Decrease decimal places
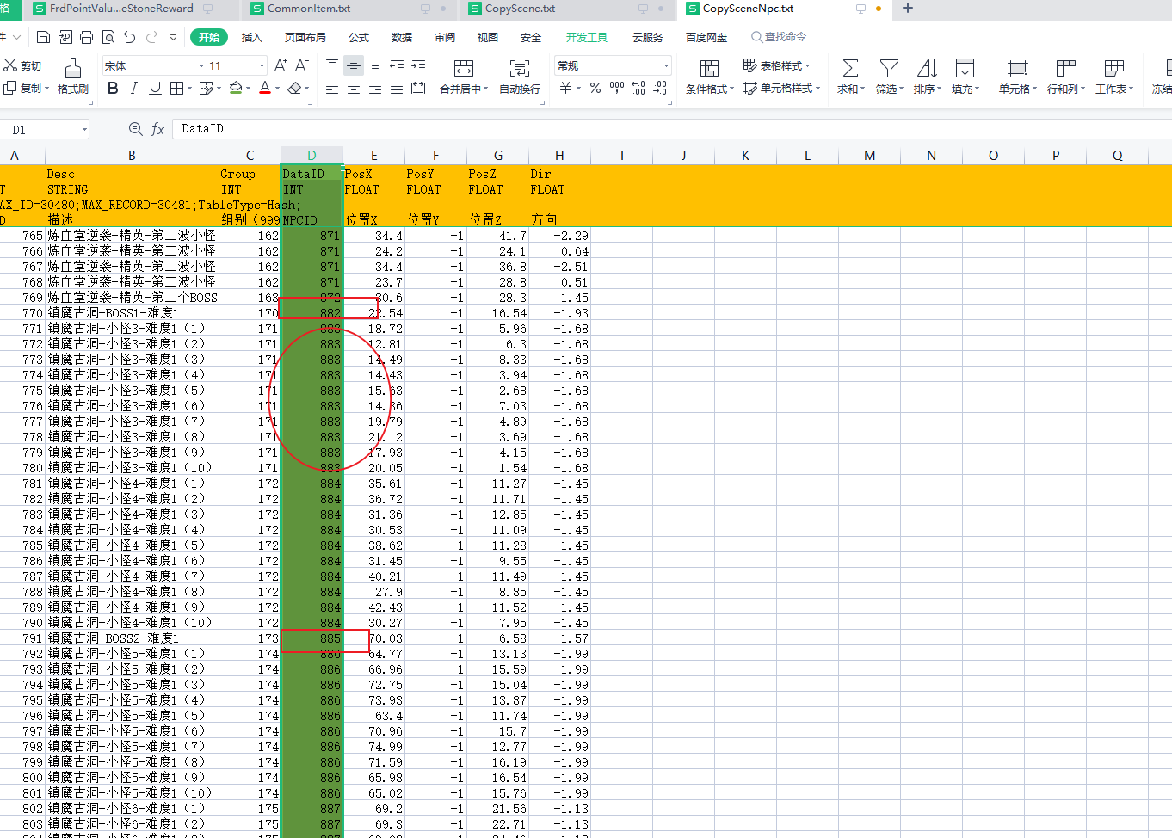The image size is (1172, 838). (660, 88)
